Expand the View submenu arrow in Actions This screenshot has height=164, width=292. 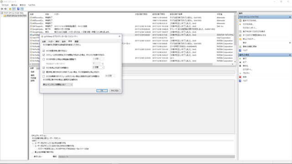290,43
